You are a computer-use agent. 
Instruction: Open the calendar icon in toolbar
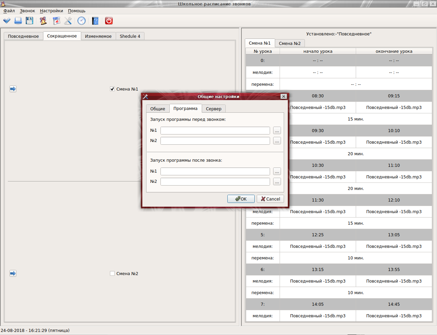pyautogui.click(x=56, y=21)
